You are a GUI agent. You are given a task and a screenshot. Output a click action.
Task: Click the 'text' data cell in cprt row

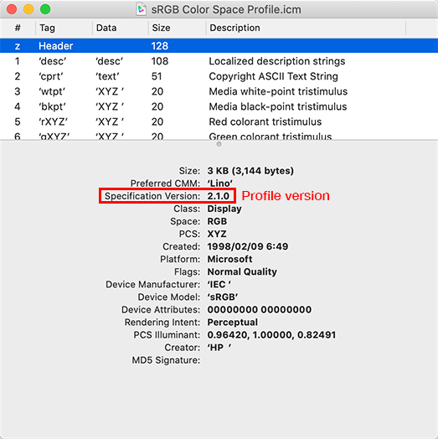(107, 76)
